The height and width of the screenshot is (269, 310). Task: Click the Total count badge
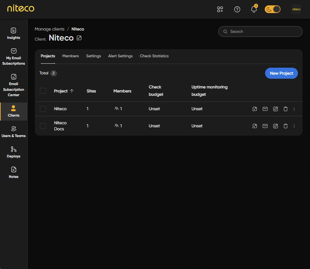(53, 73)
